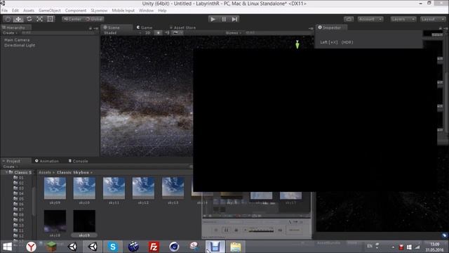Open Minecraft block icon on taskbar
The image size is (449, 253).
51,247
